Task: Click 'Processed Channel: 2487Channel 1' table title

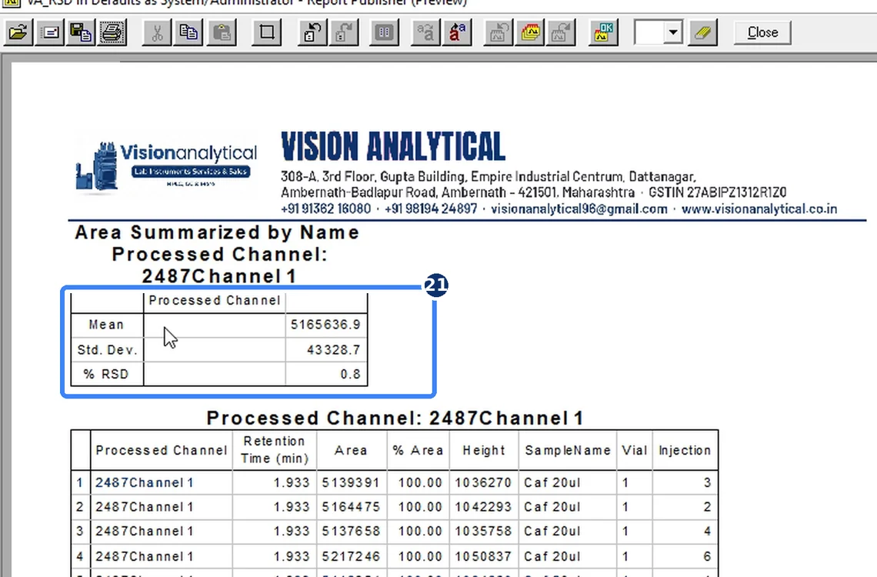Action: (x=395, y=419)
